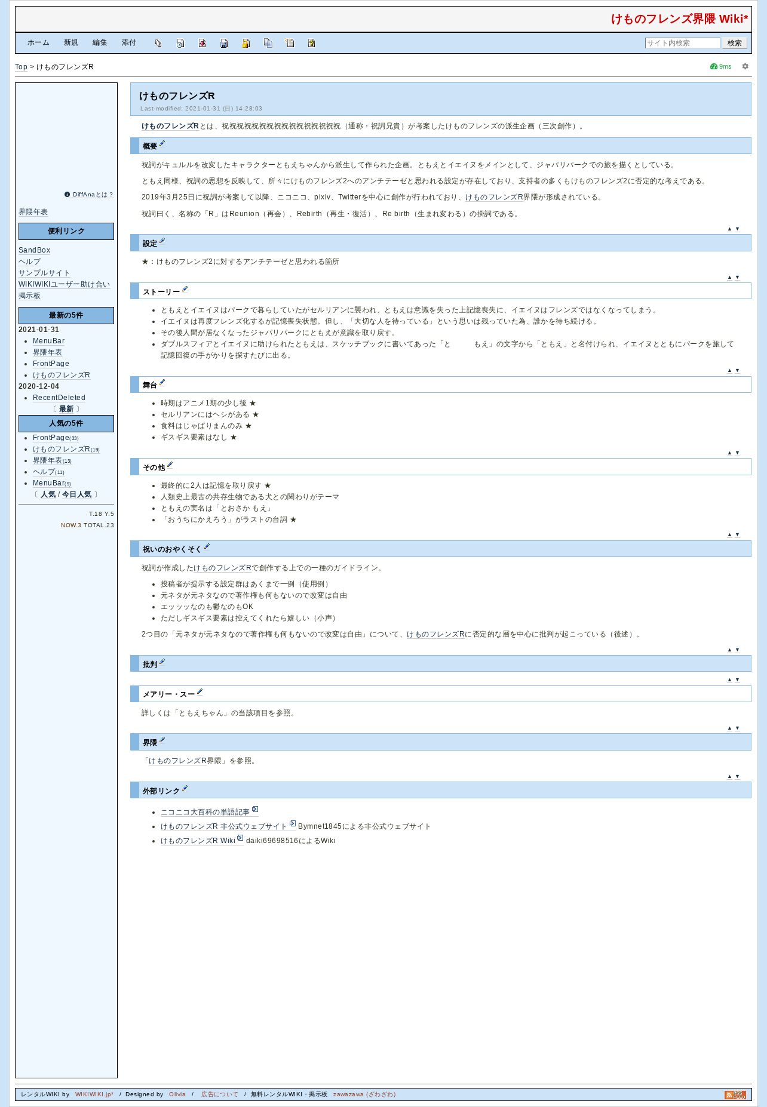Click down arrow just above ストーリー heading
This screenshot has width=767, height=1107.
click(x=737, y=278)
